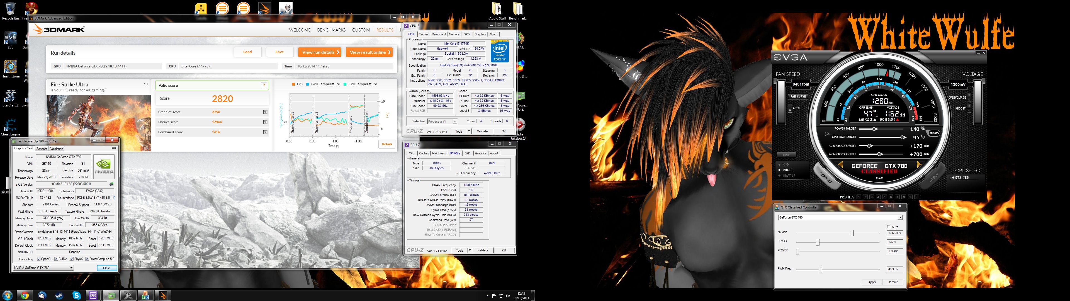Switch to the Validation tab in GPU-Z
Viewport: 1070px width, 301px height.
point(57,149)
